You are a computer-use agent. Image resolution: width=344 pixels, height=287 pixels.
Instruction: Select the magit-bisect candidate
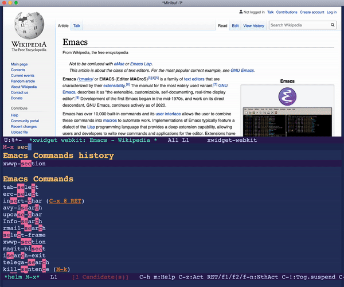click(24, 249)
